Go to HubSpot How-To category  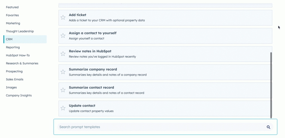click(x=18, y=55)
